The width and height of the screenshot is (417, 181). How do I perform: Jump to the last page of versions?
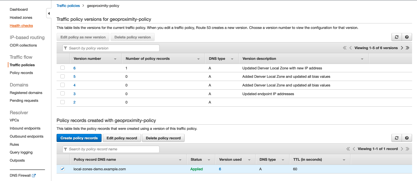pyautogui.click(x=407, y=48)
